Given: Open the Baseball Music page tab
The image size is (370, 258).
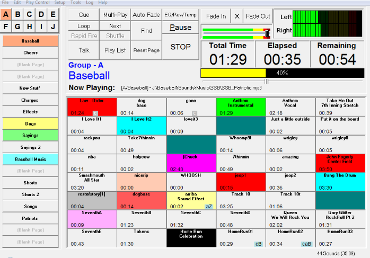Looking at the screenshot, I should point(30,159).
